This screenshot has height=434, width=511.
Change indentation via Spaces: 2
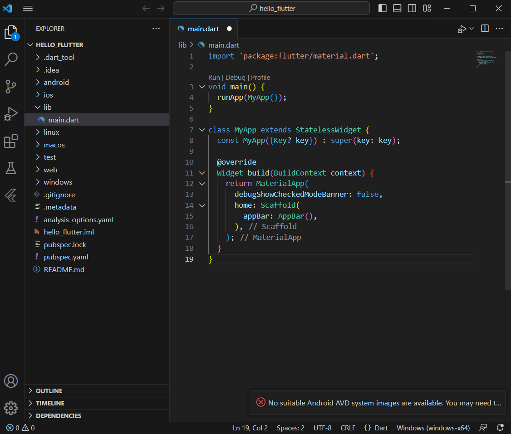pos(291,428)
